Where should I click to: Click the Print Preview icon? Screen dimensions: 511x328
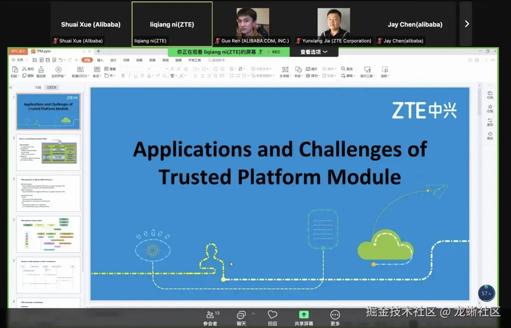click(x=54, y=60)
